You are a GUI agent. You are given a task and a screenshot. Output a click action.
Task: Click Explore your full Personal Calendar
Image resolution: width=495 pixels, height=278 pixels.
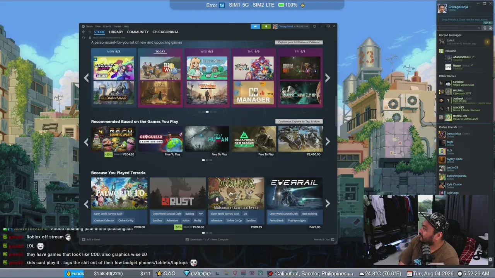pos(299,42)
